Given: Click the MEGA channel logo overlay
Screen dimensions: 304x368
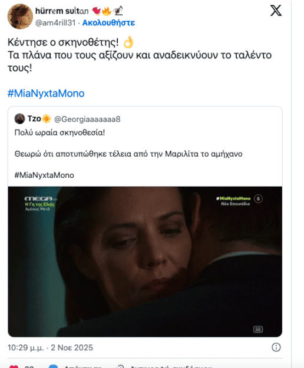Looking at the screenshot, I should point(39,199).
